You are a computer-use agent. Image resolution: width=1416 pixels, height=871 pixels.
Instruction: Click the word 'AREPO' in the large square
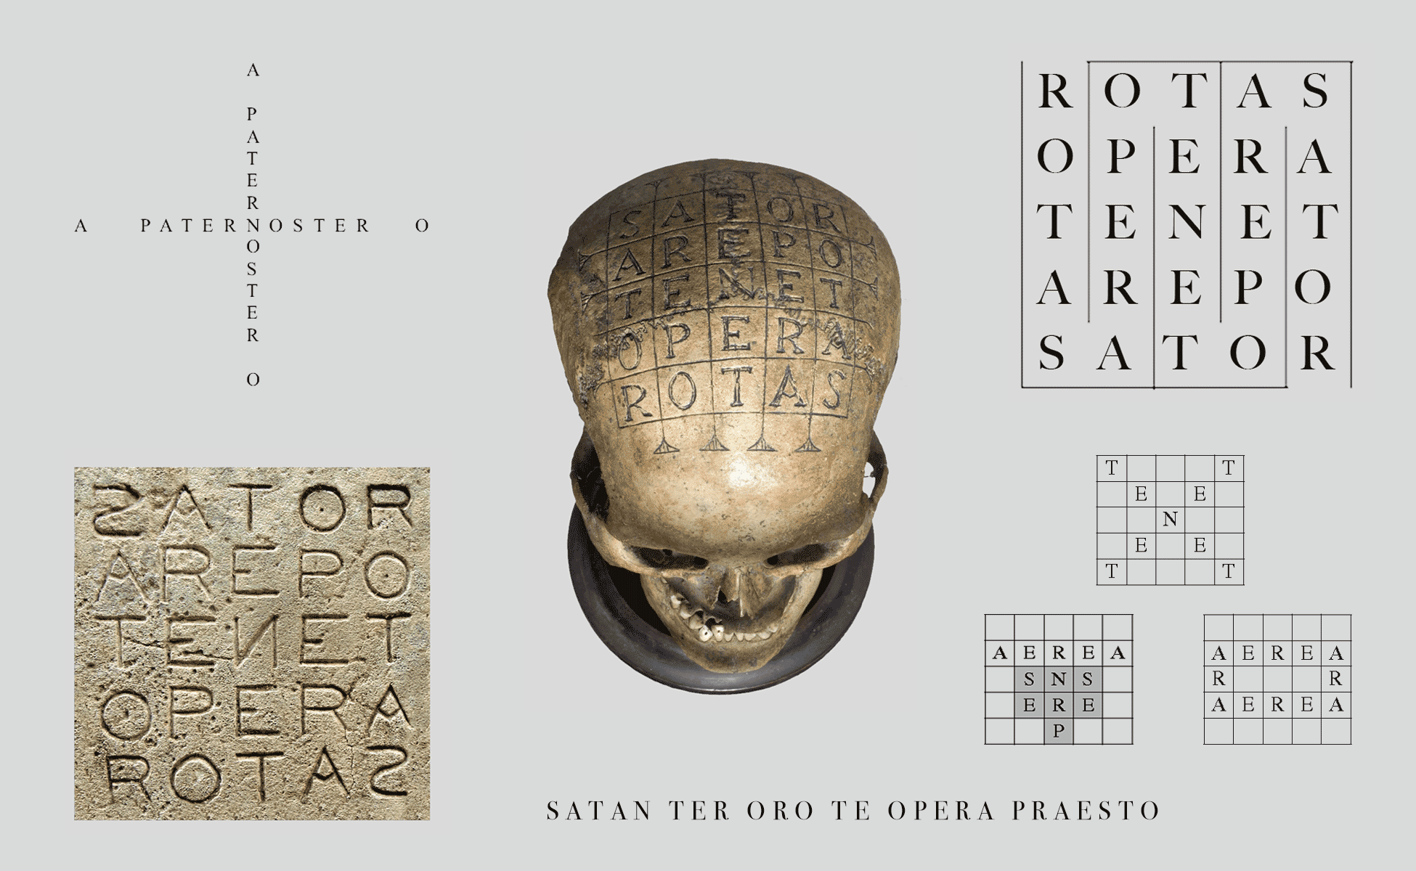(1185, 287)
